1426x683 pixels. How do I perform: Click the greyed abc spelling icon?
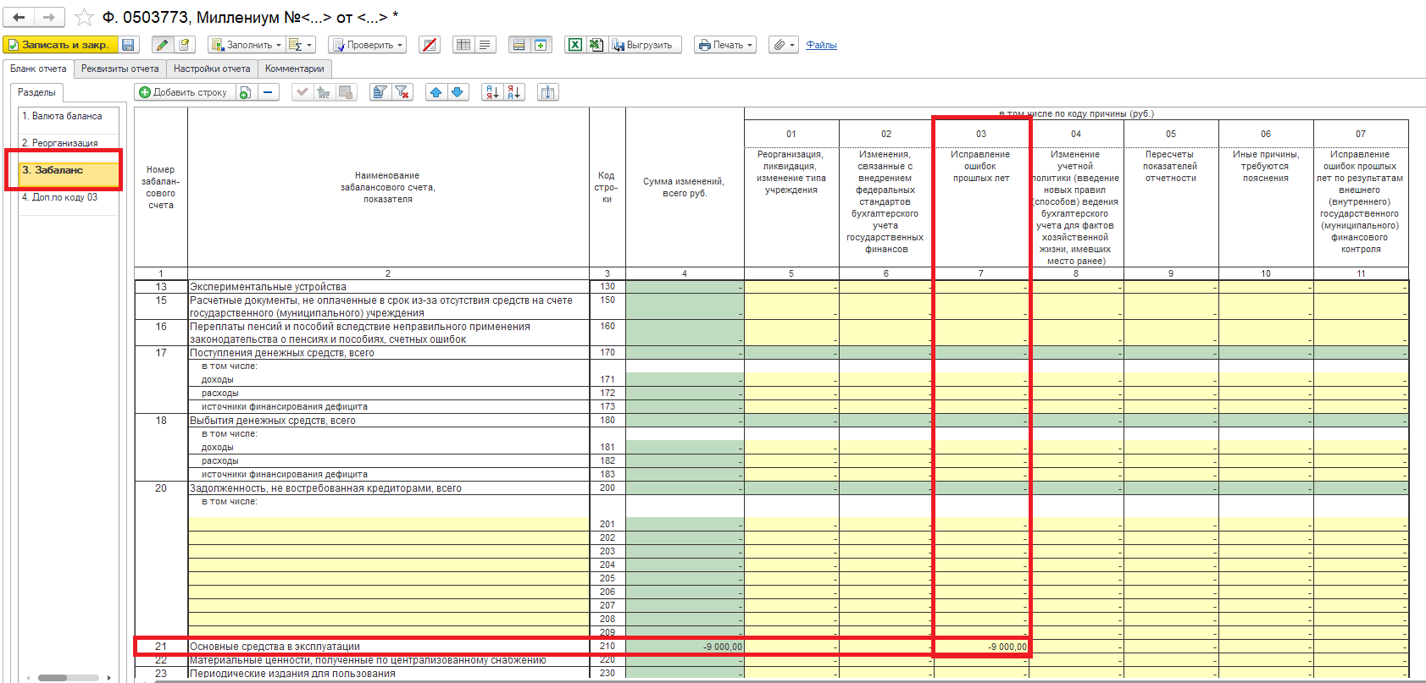324,92
